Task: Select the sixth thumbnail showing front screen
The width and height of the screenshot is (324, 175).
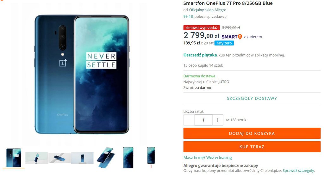Action: (128, 158)
